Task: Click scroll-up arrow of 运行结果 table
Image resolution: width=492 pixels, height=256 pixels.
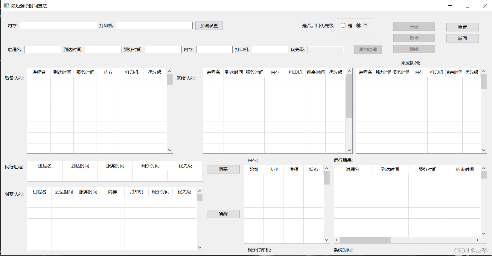Action: click(484, 168)
